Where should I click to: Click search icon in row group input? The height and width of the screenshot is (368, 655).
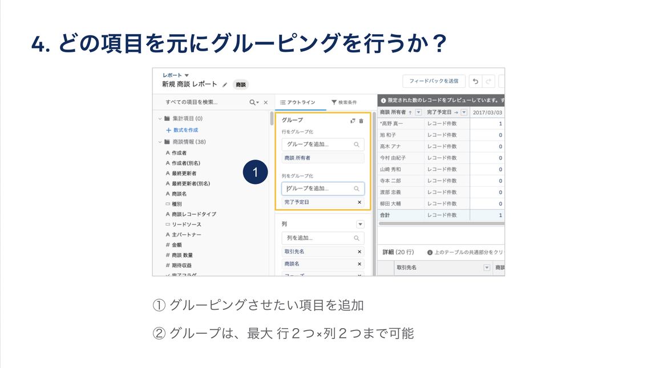[357, 144]
